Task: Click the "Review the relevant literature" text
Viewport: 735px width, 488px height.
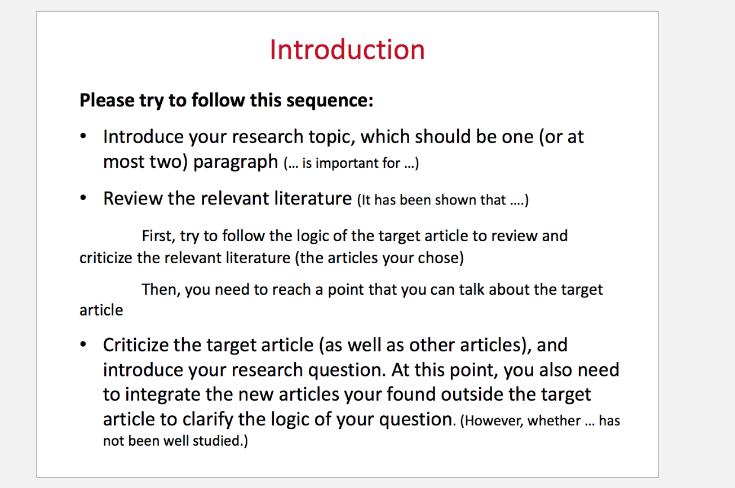Action: click(228, 198)
